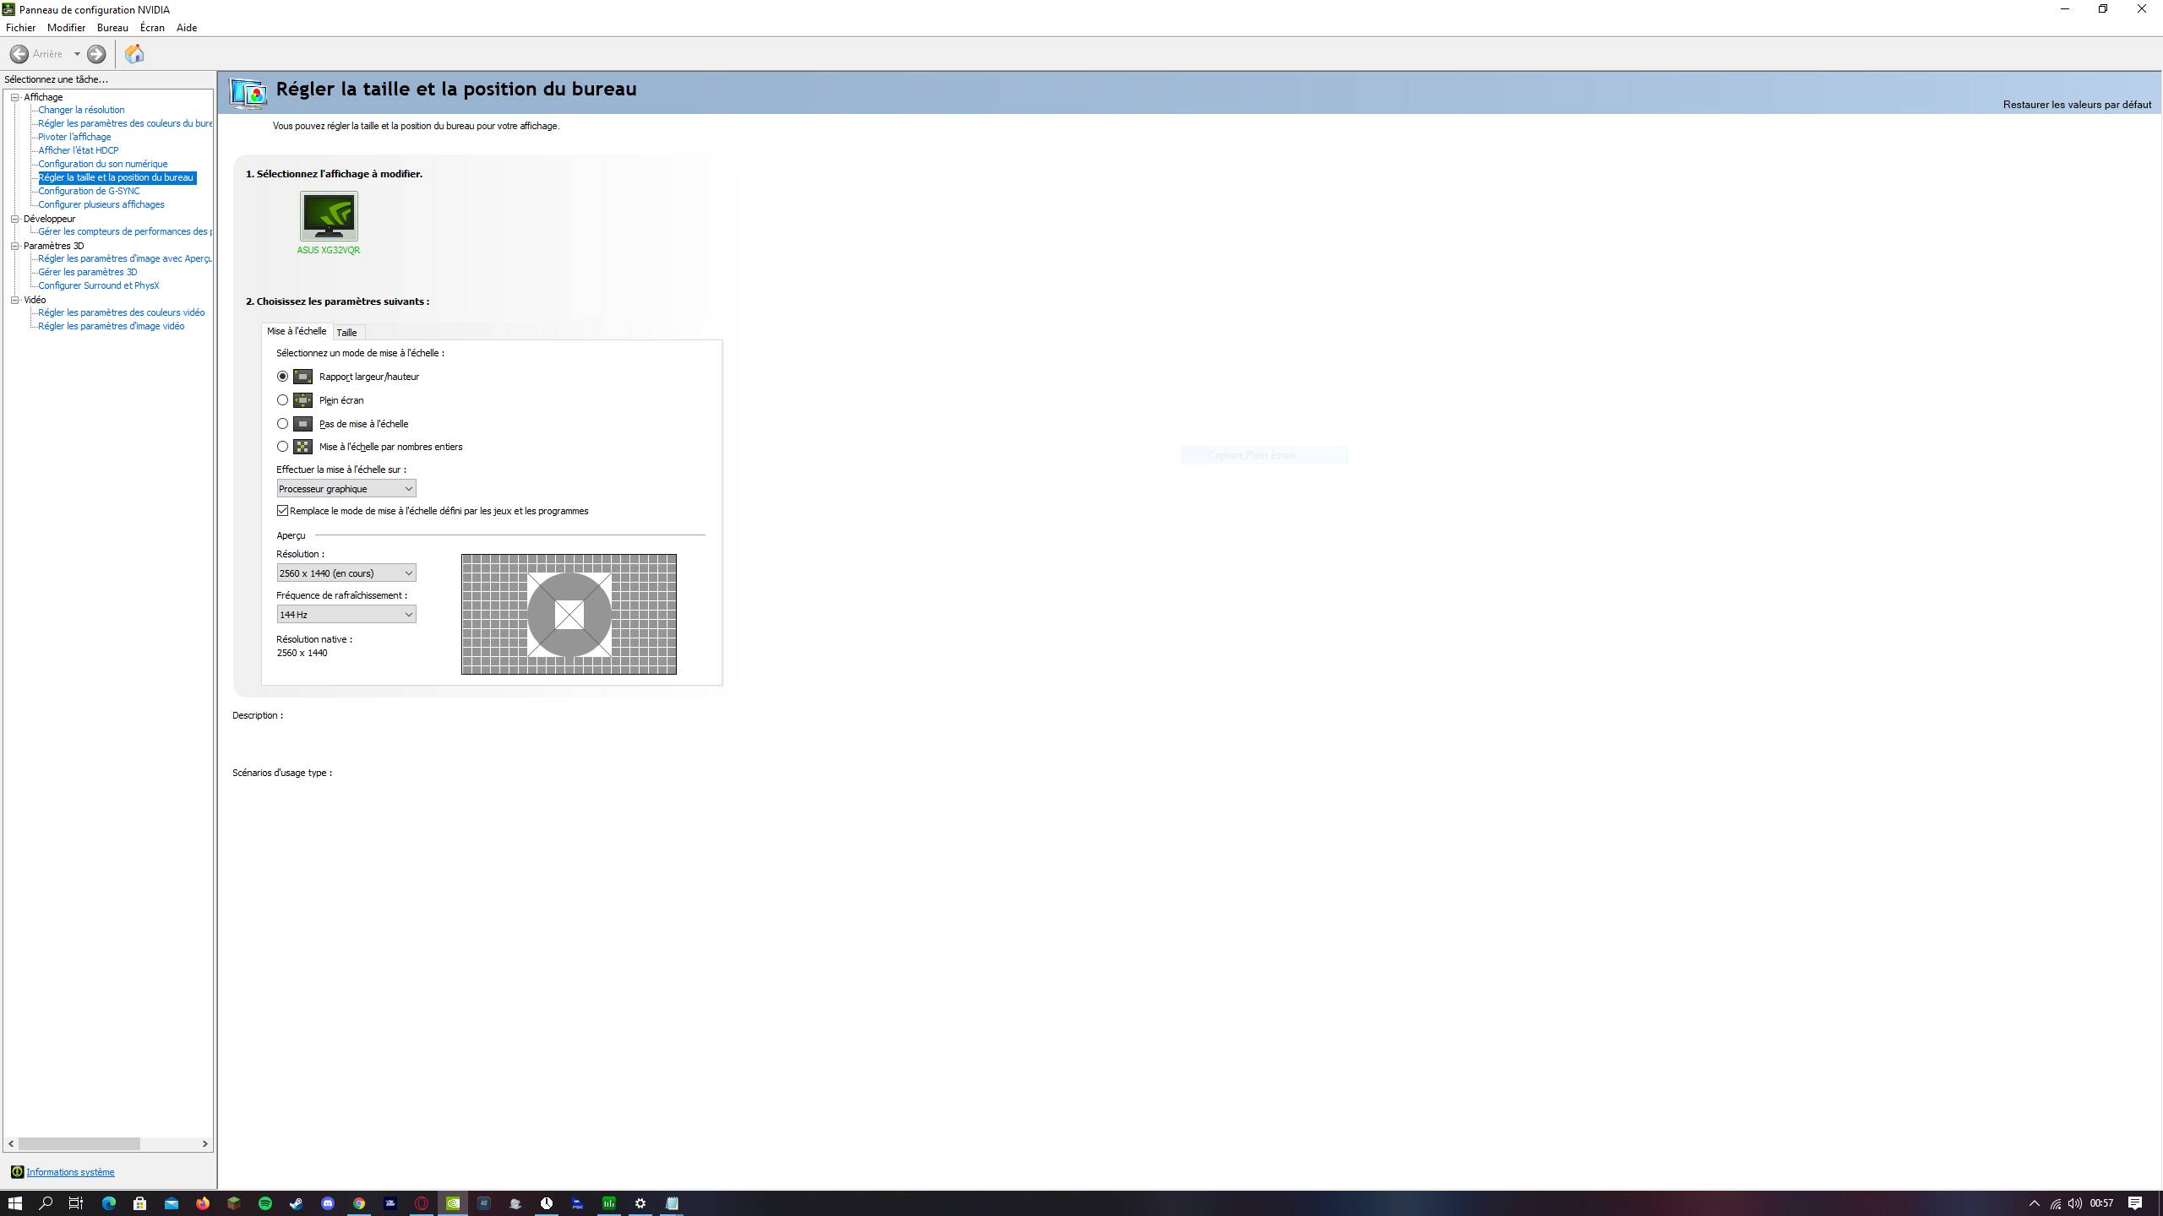Select Pas de mise à l'échelle option
Screen dimensions: 2163x1216
[283, 424]
